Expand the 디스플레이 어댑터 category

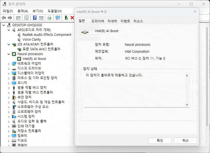pos(9,74)
